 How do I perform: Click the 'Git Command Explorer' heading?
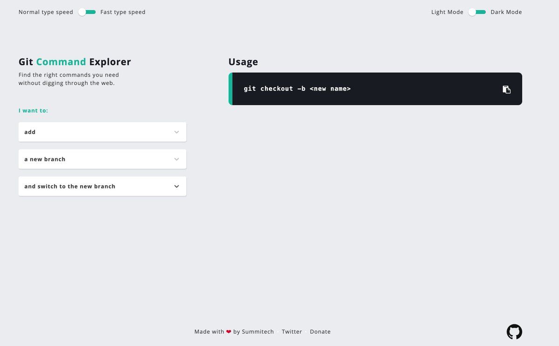click(x=75, y=62)
